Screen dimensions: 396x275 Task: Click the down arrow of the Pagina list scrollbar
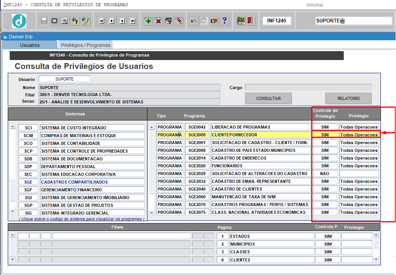click(x=376, y=260)
